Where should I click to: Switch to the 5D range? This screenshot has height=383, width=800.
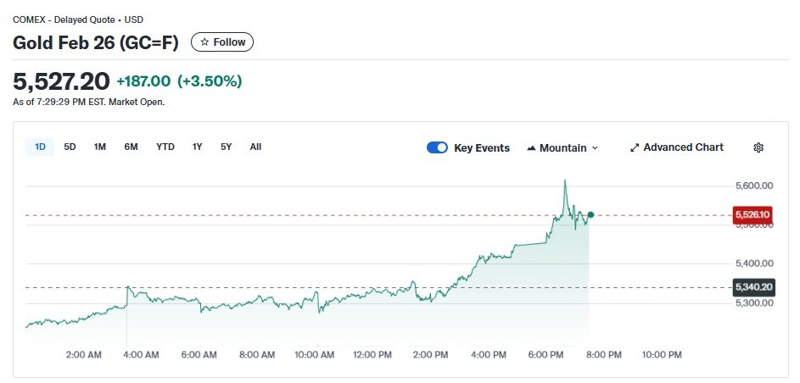tap(70, 147)
